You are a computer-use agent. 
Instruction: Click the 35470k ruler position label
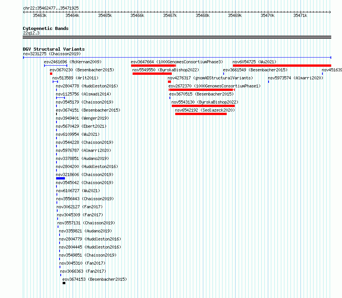[x=267, y=15]
